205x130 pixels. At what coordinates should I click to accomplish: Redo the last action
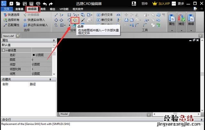51,4
